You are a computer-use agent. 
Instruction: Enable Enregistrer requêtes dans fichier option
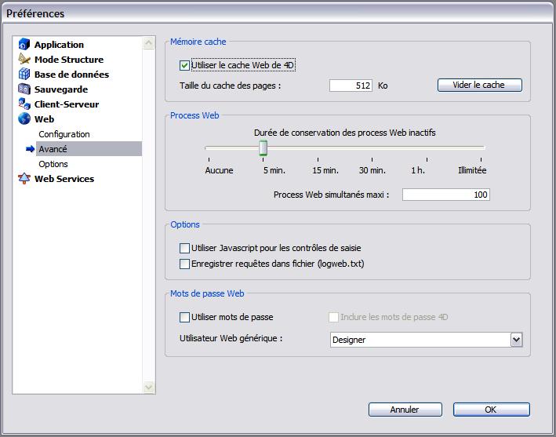(x=185, y=264)
